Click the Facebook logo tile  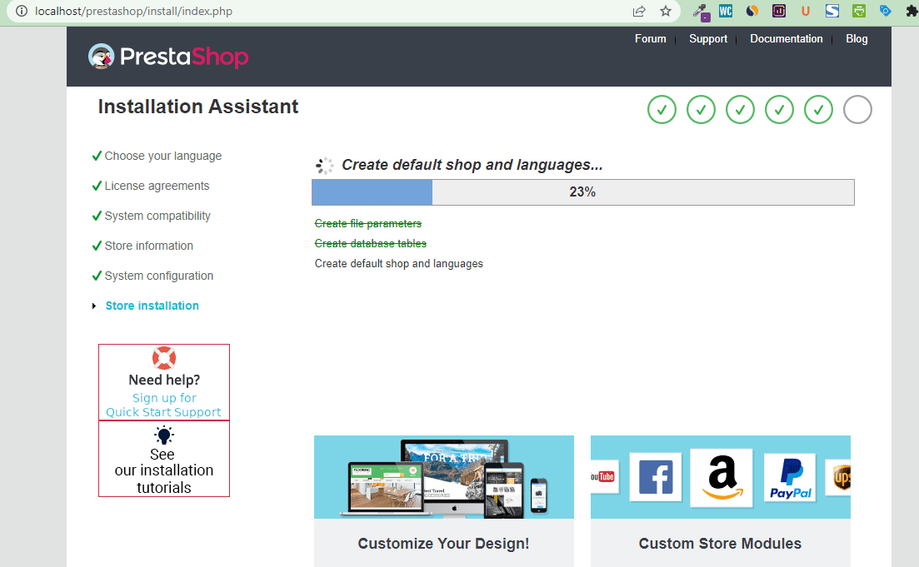[655, 477]
